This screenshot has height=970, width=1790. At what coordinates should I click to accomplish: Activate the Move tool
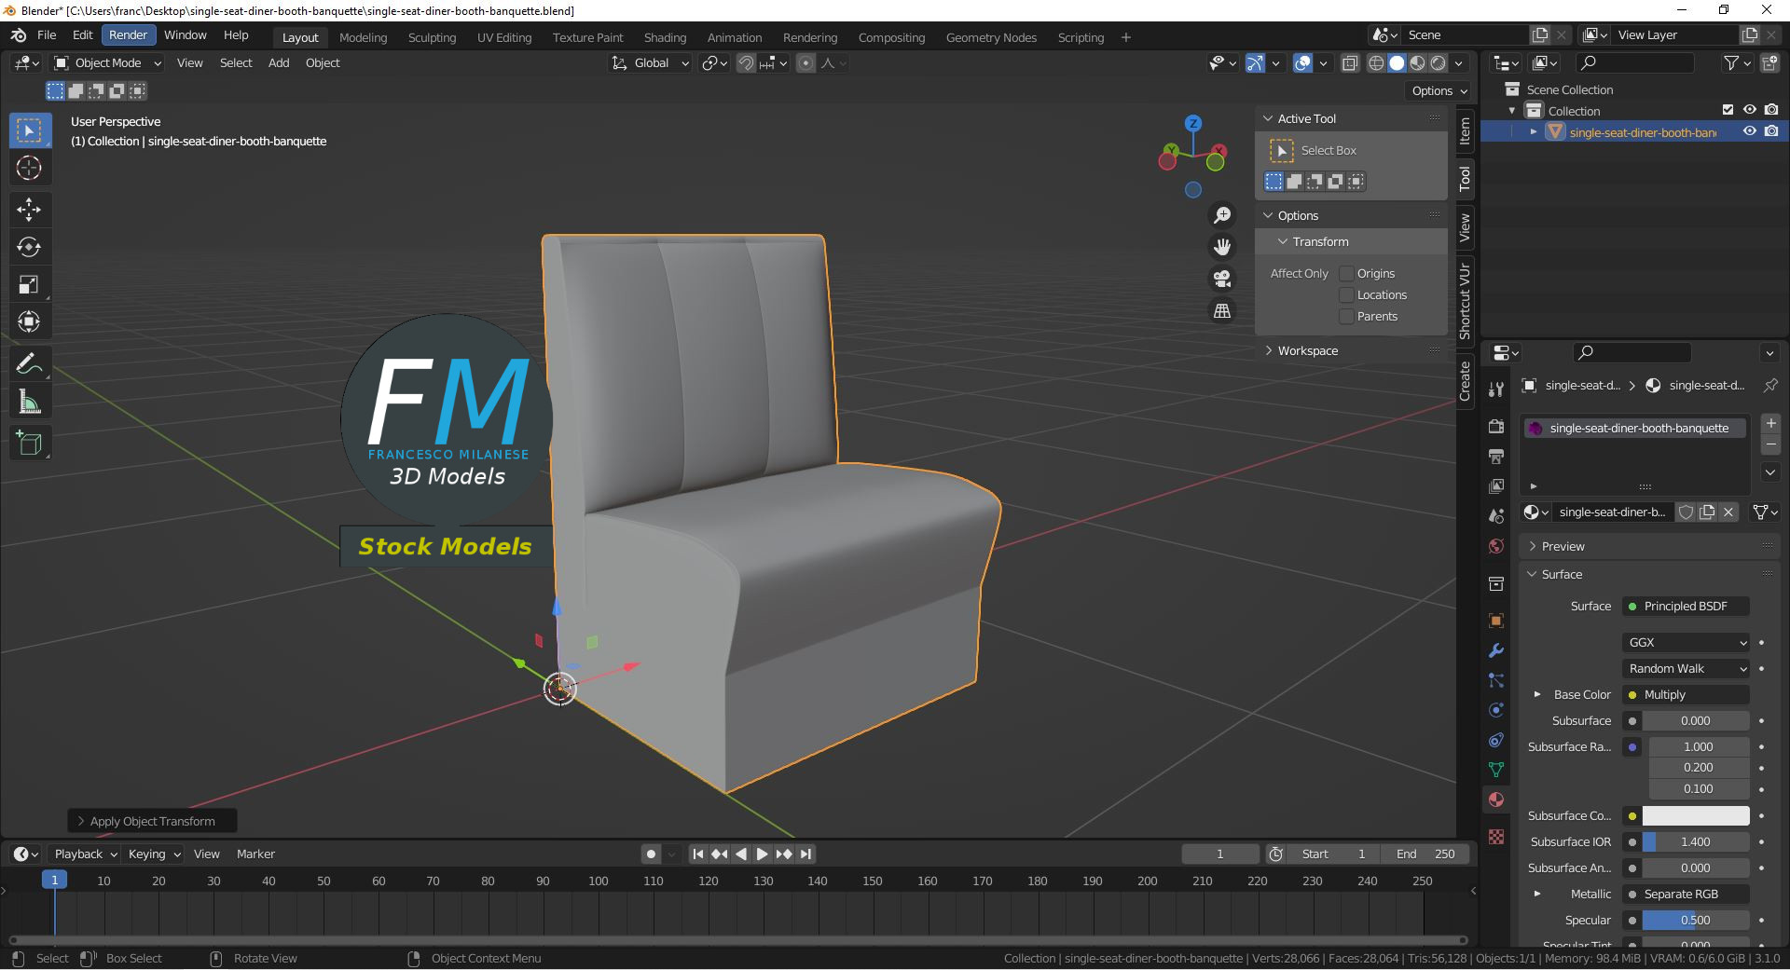click(x=29, y=209)
